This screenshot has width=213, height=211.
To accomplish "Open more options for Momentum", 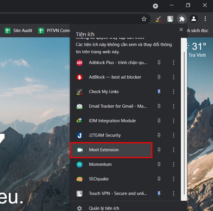I will click(x=174, y=164).
